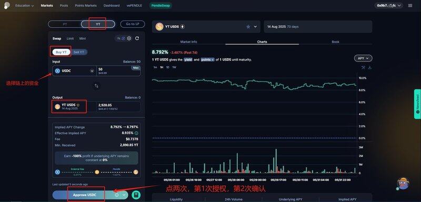421x202 pixels.
Task: Switch to the Market Info tab
Action: [x=188, y=42]
